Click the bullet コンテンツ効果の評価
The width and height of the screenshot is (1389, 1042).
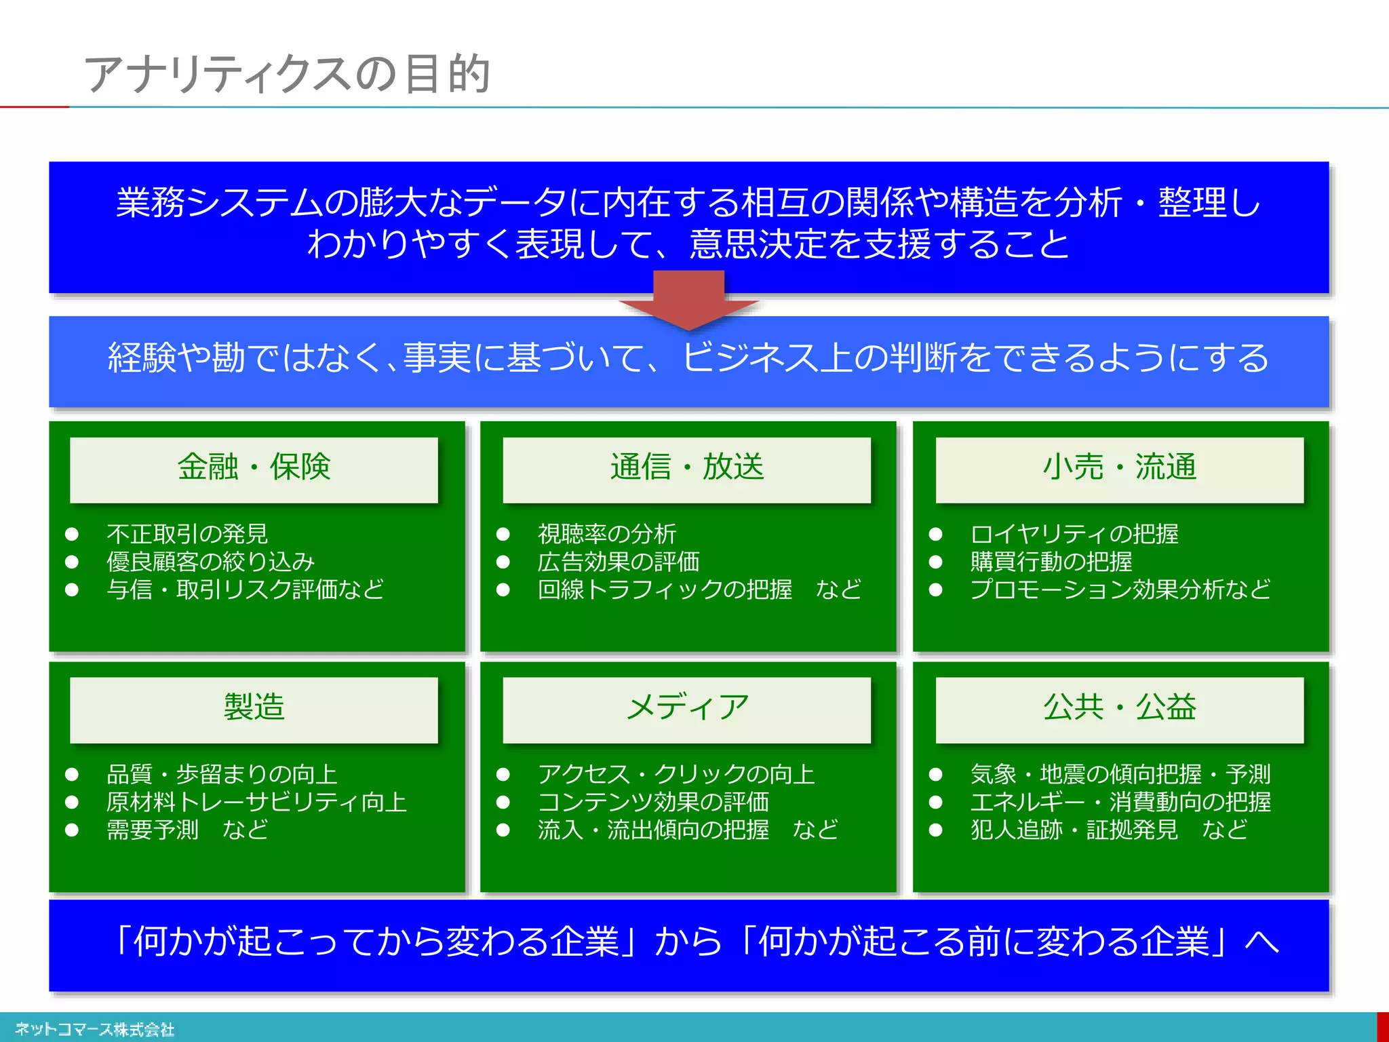653,802
